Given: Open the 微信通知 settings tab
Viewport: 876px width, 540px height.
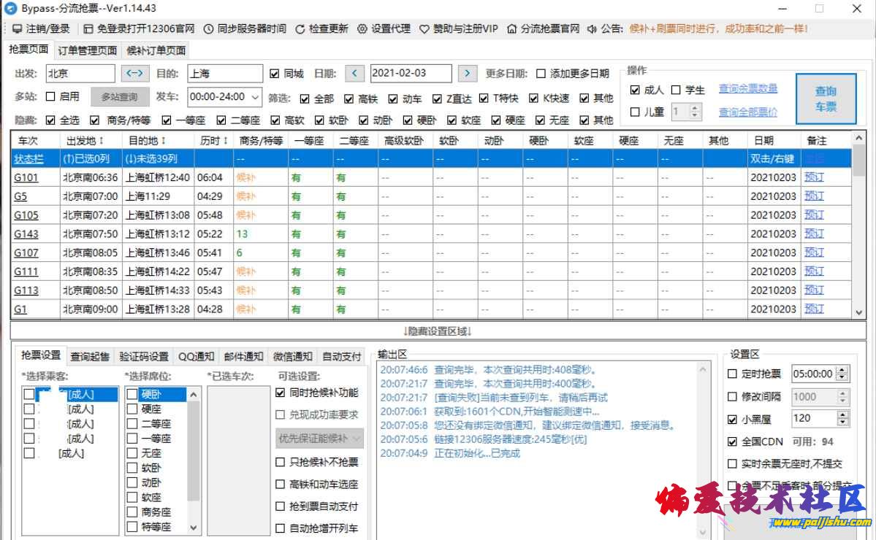Looking at the screenshot, I should click(292, 357).
